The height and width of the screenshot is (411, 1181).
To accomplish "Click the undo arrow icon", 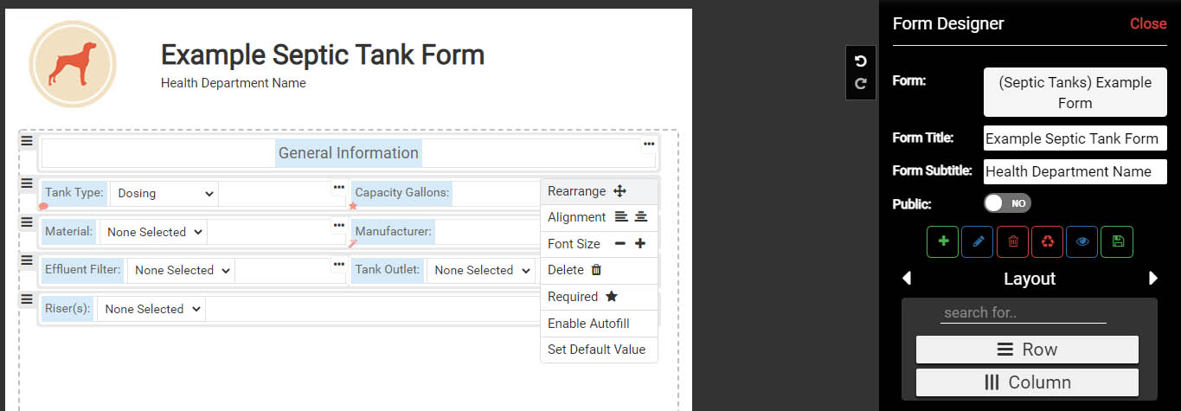I will point(860,61).
